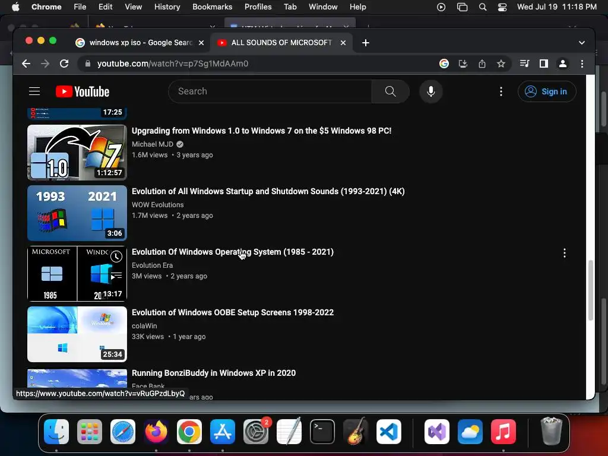Visit the colaWin channel

point(144,326)
